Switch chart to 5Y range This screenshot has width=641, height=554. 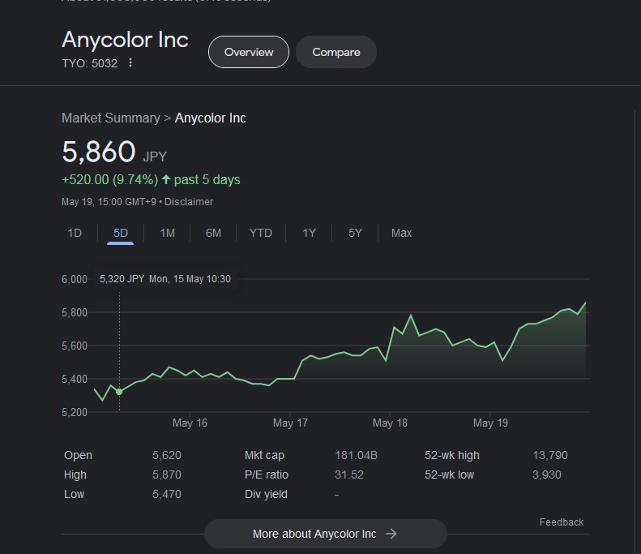pyautogui.click(x=355, y=234)
